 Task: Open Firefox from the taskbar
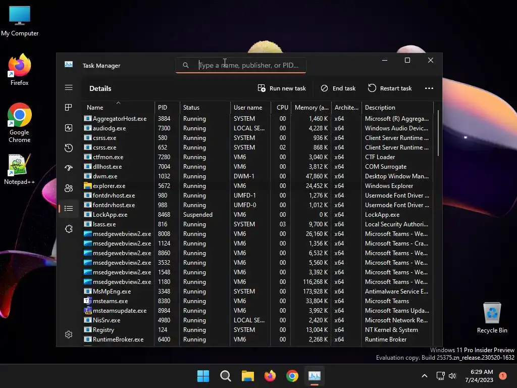coord(270,376)
